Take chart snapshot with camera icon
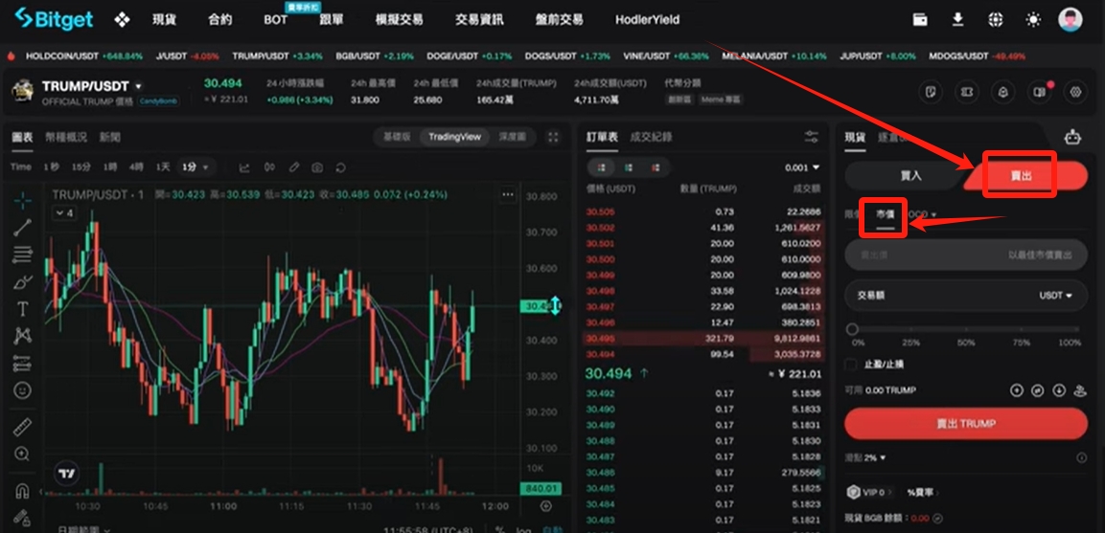This screenshot has height=533, width=1105. click(x=318, y=167)
